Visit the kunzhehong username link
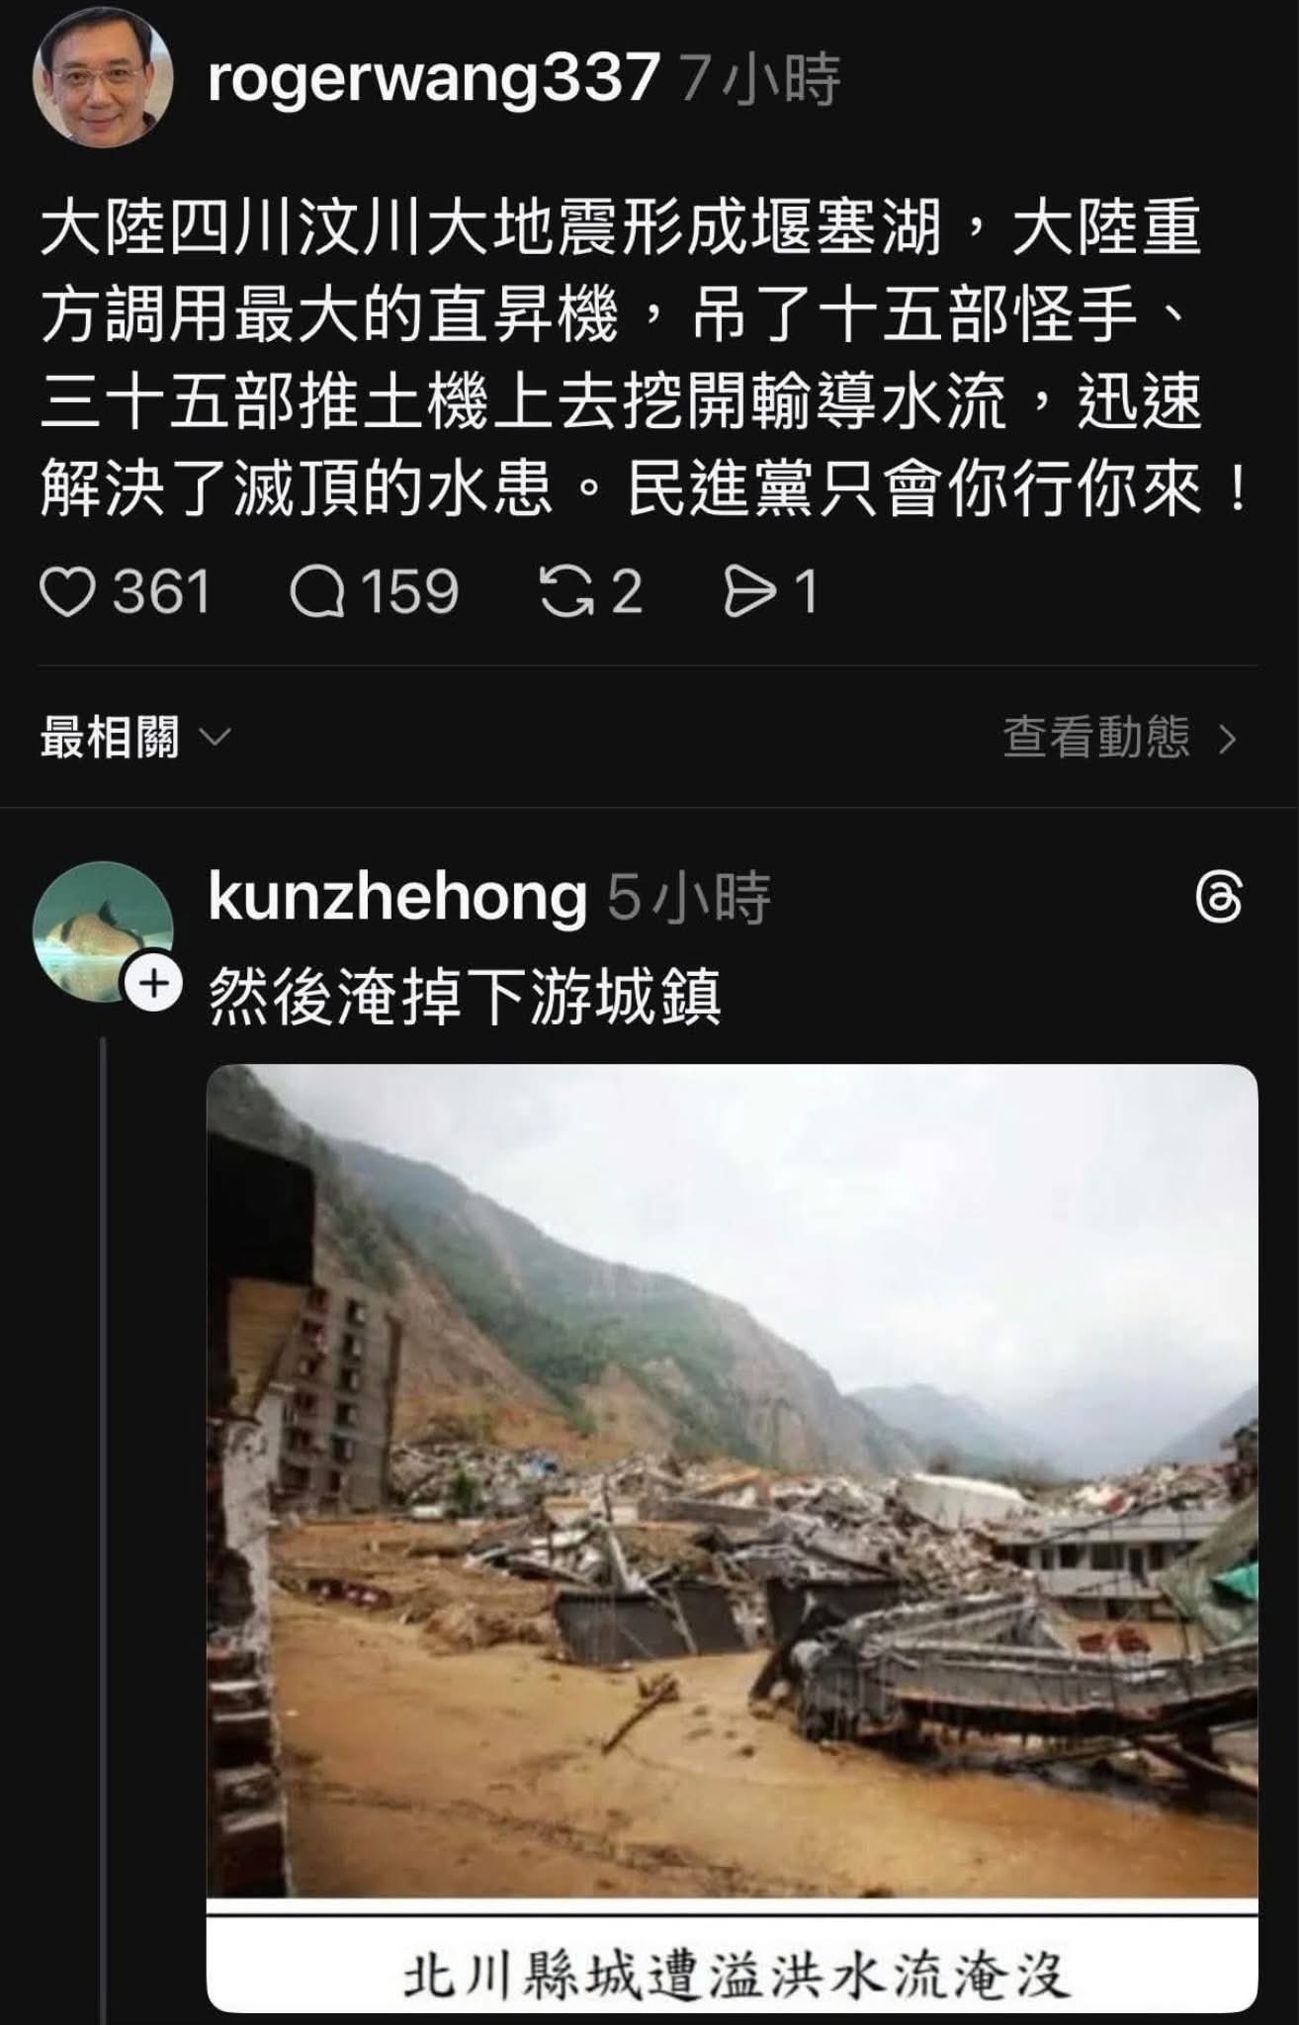 tap(397, 898)
